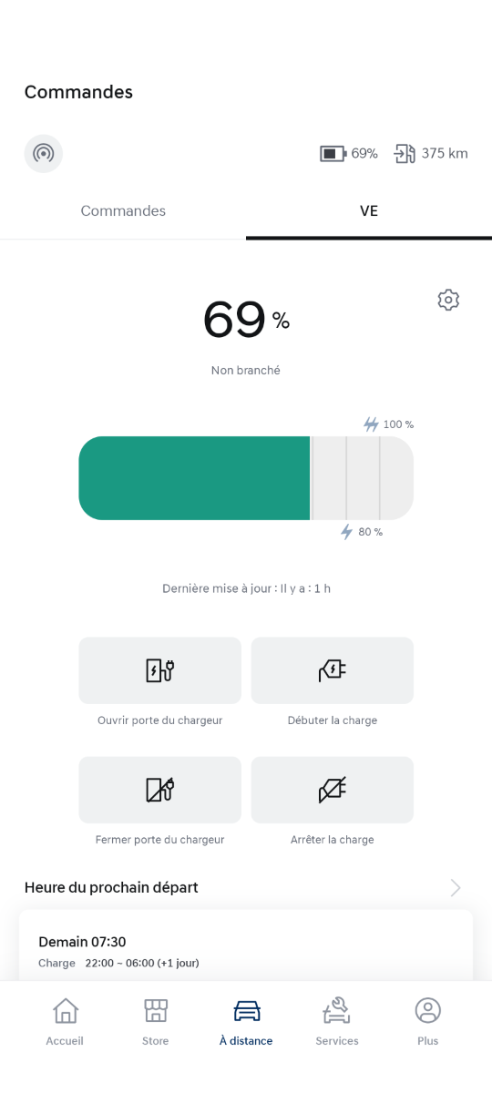Tap the battery 69% status icon
Image resolution: width=492 pixels, height=1093 pixels.
pos(333,153)
